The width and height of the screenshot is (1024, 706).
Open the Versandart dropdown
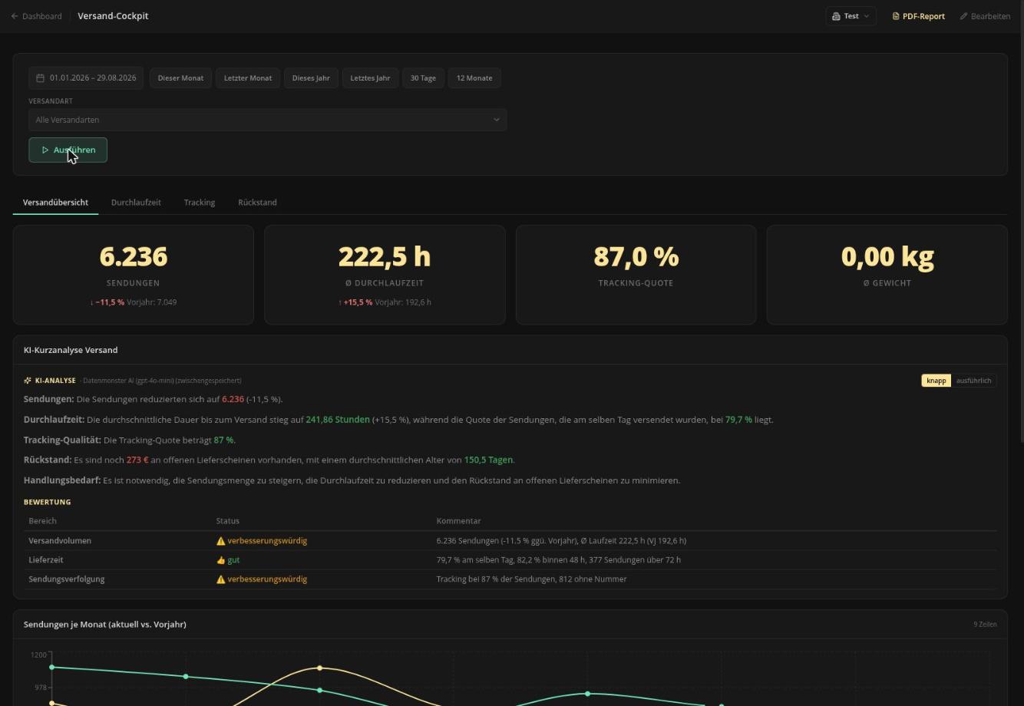tap(268, 120)
